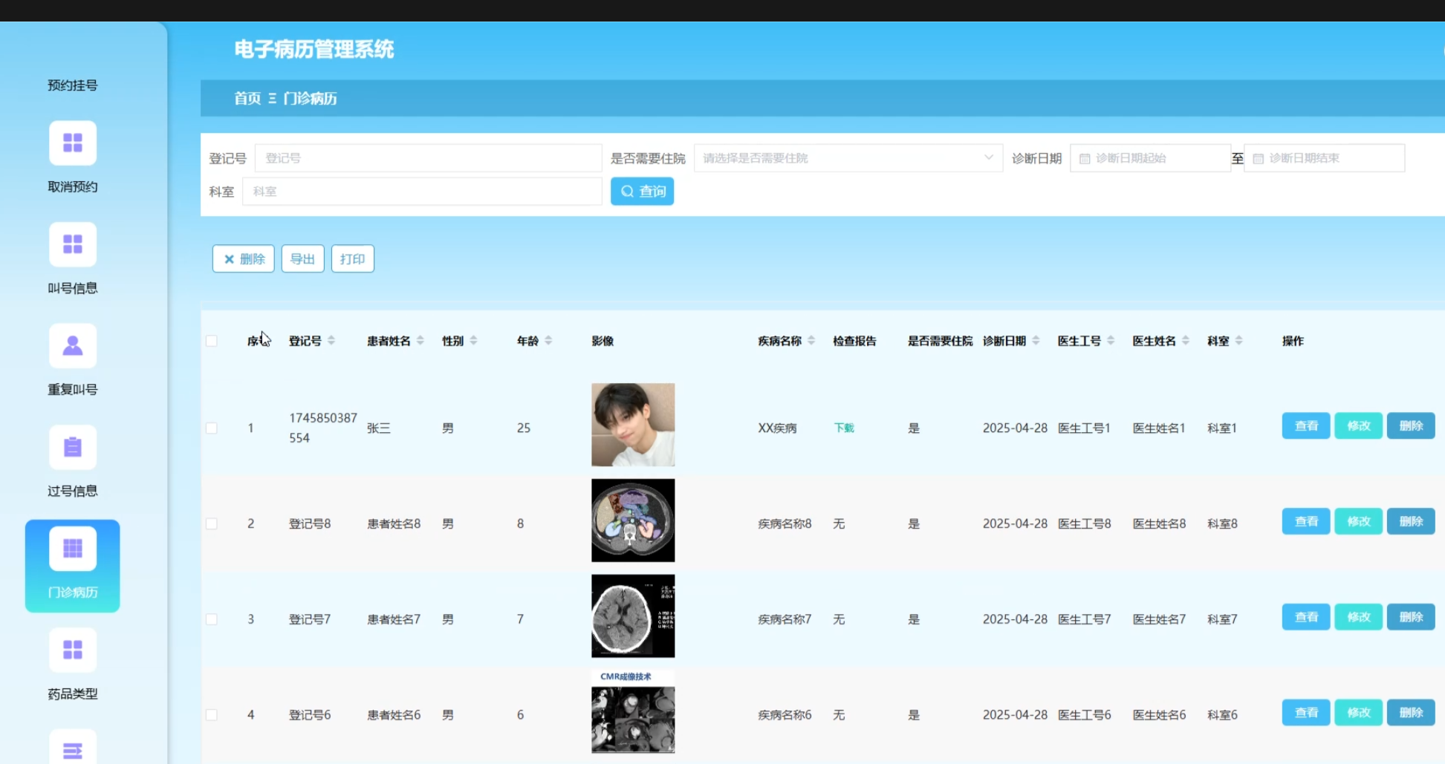Open the 药品类型 sidebar icon
The width and height of the screenshot is (1445, 764).
coord(73,650)
